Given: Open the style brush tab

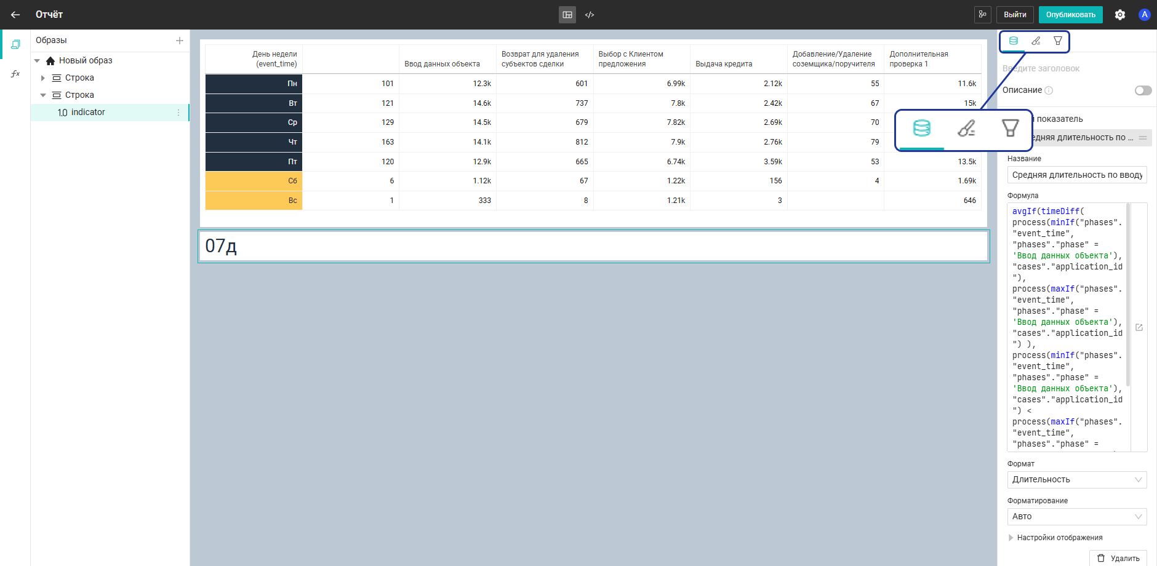Looking at the screenshot, I should click(1036, 41).
